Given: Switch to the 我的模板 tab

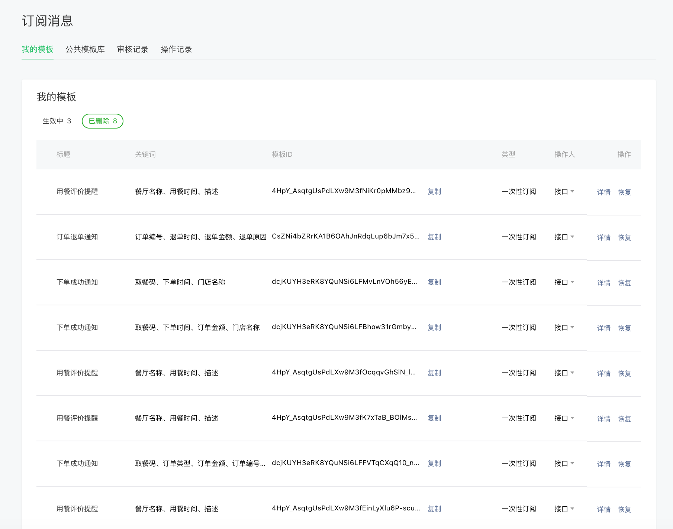Looking at the screenshot, I should pos(38,49).
